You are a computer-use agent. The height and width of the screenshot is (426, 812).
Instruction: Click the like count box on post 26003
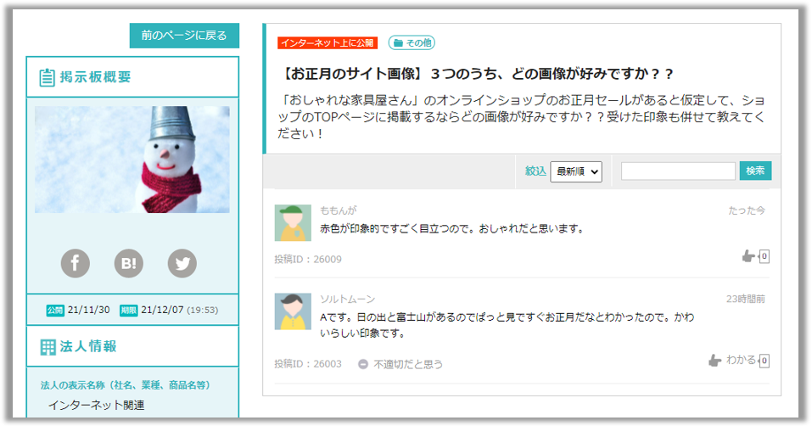(x=764, y=361)
